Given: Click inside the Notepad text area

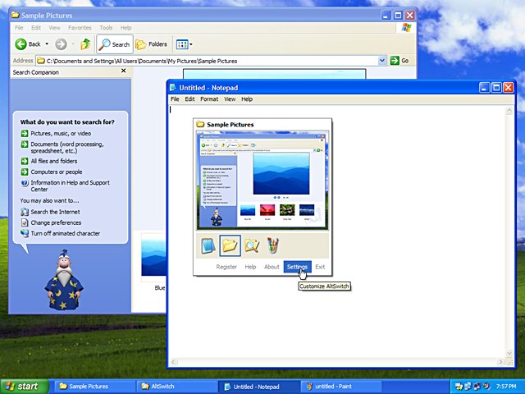Looking at the screenshot, I should (x=337, y=231).
